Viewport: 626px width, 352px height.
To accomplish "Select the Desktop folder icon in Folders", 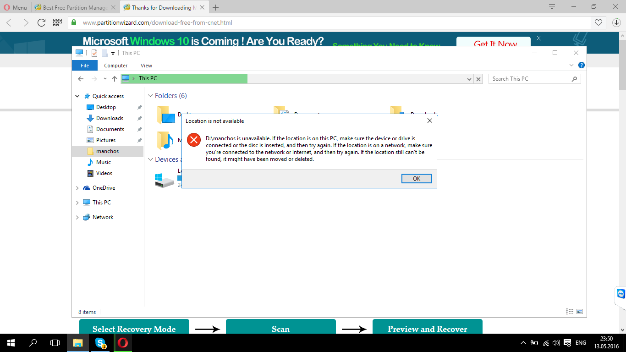I will pos(166,115).
